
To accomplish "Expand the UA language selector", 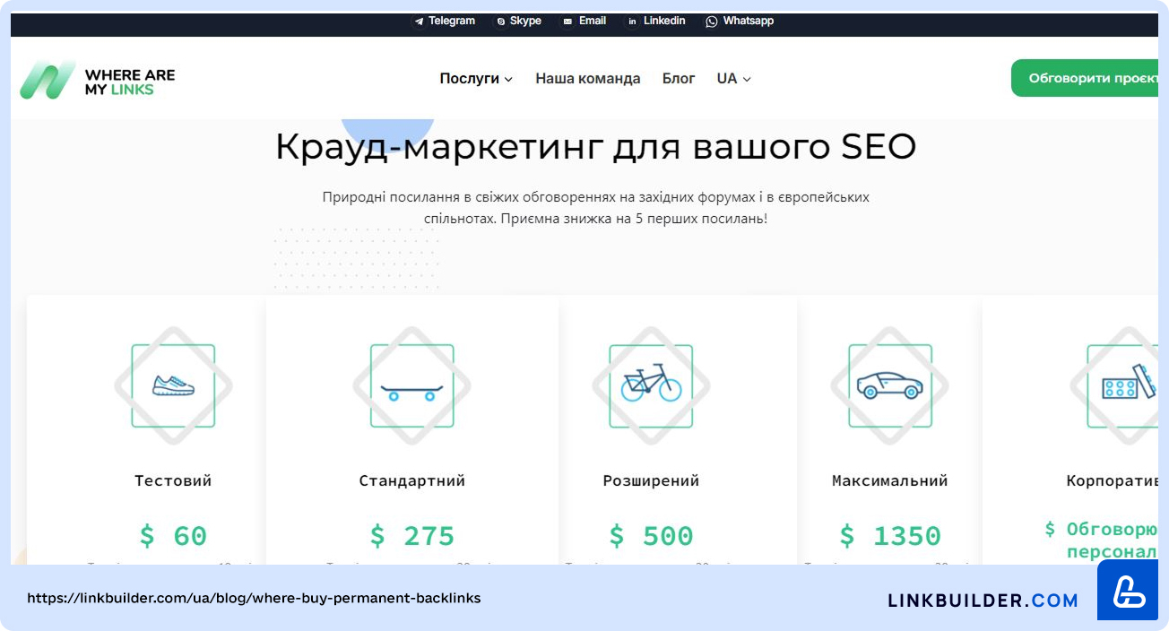I will click(733, 79).
